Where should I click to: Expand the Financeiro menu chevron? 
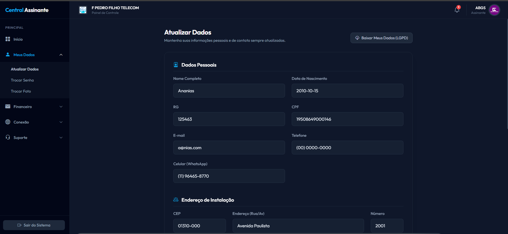[61, 107]
